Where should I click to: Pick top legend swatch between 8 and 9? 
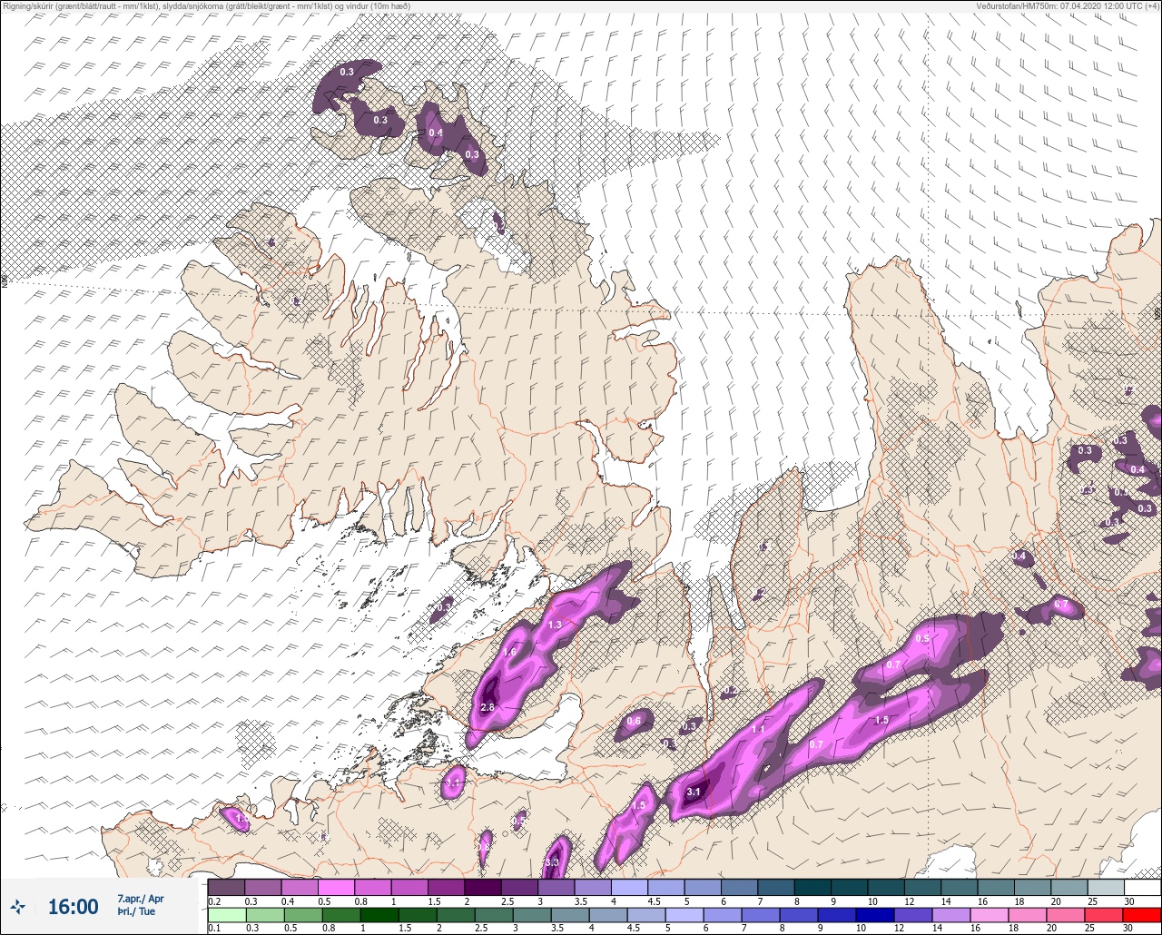tap(812, 887)
